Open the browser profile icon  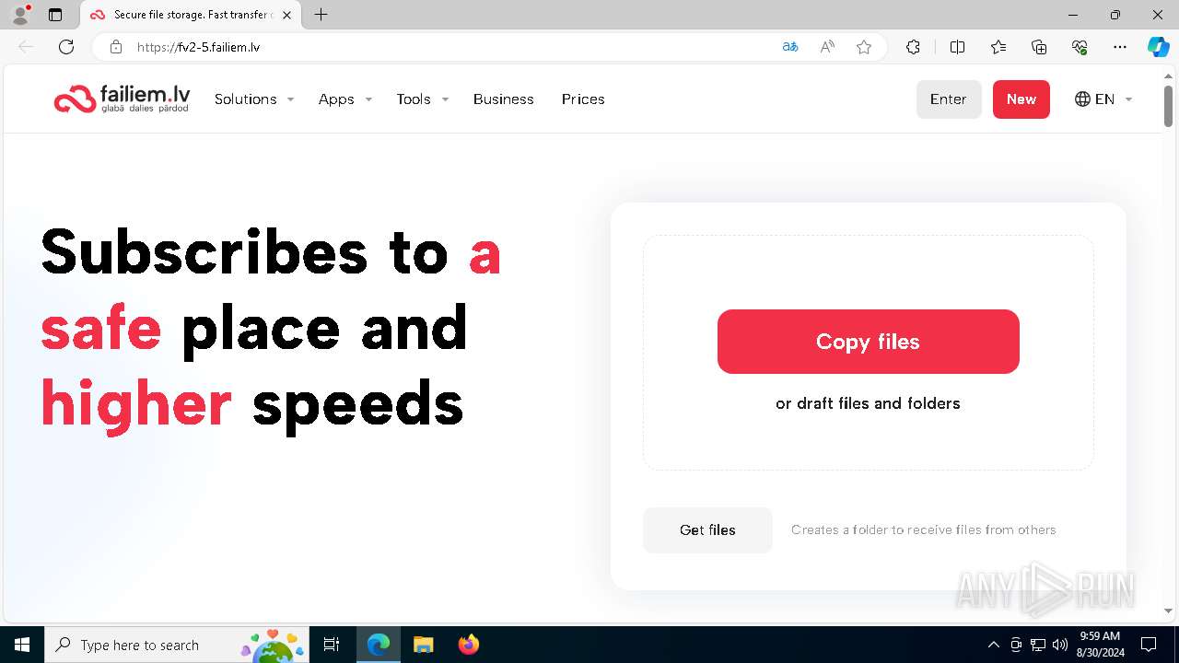[20, 15]
